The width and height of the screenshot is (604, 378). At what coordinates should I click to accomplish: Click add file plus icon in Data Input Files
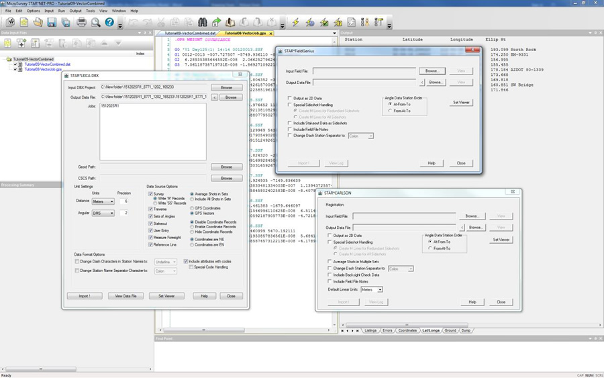21,44
